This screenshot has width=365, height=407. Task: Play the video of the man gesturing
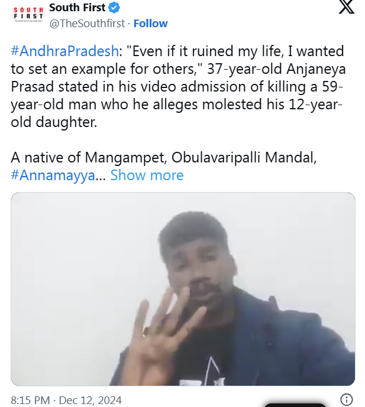(183, 289)
